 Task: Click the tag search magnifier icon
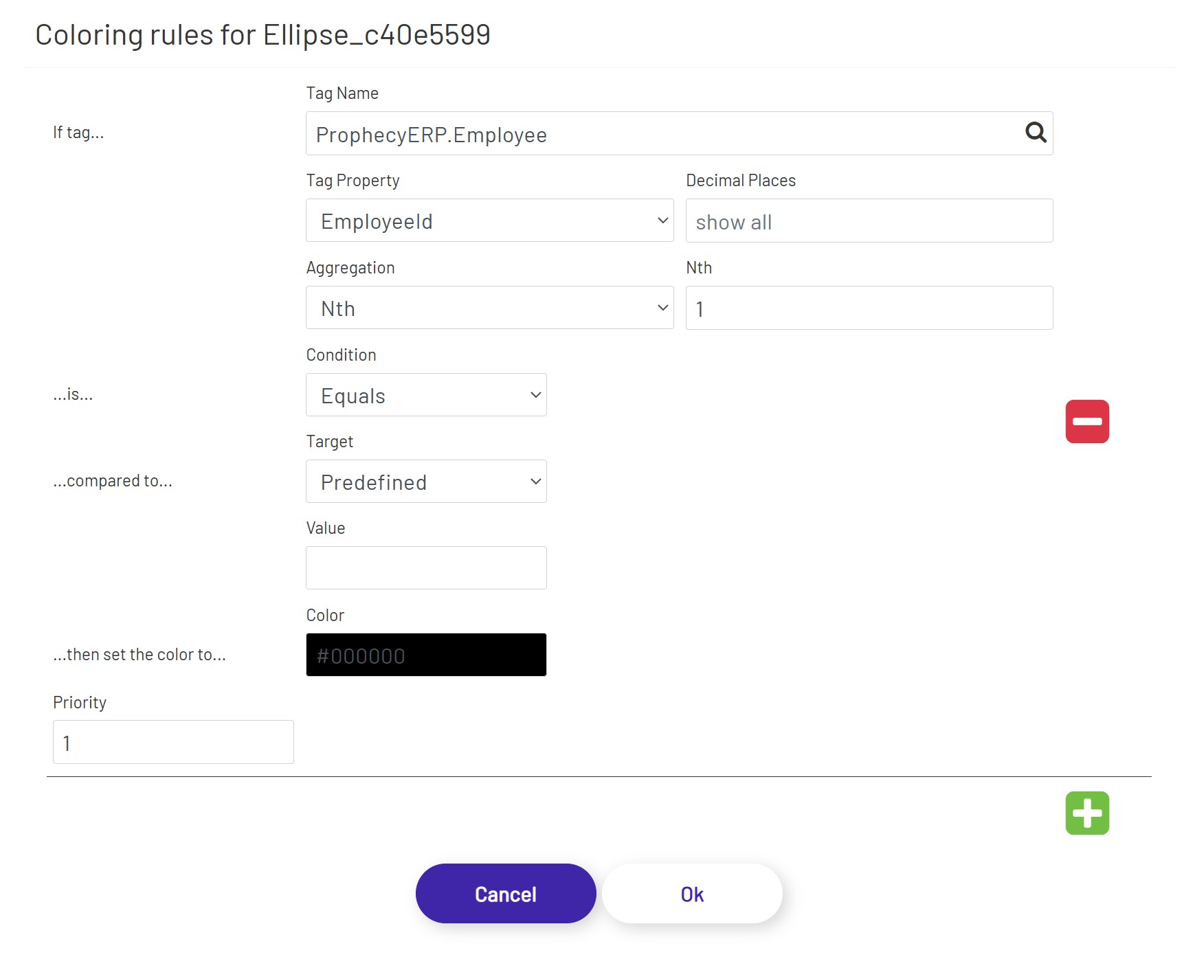click(1036, 132)
